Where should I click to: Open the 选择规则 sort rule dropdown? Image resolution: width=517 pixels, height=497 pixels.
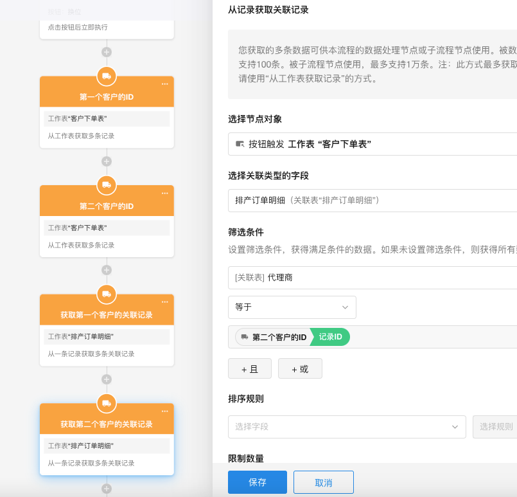point(495,426)
